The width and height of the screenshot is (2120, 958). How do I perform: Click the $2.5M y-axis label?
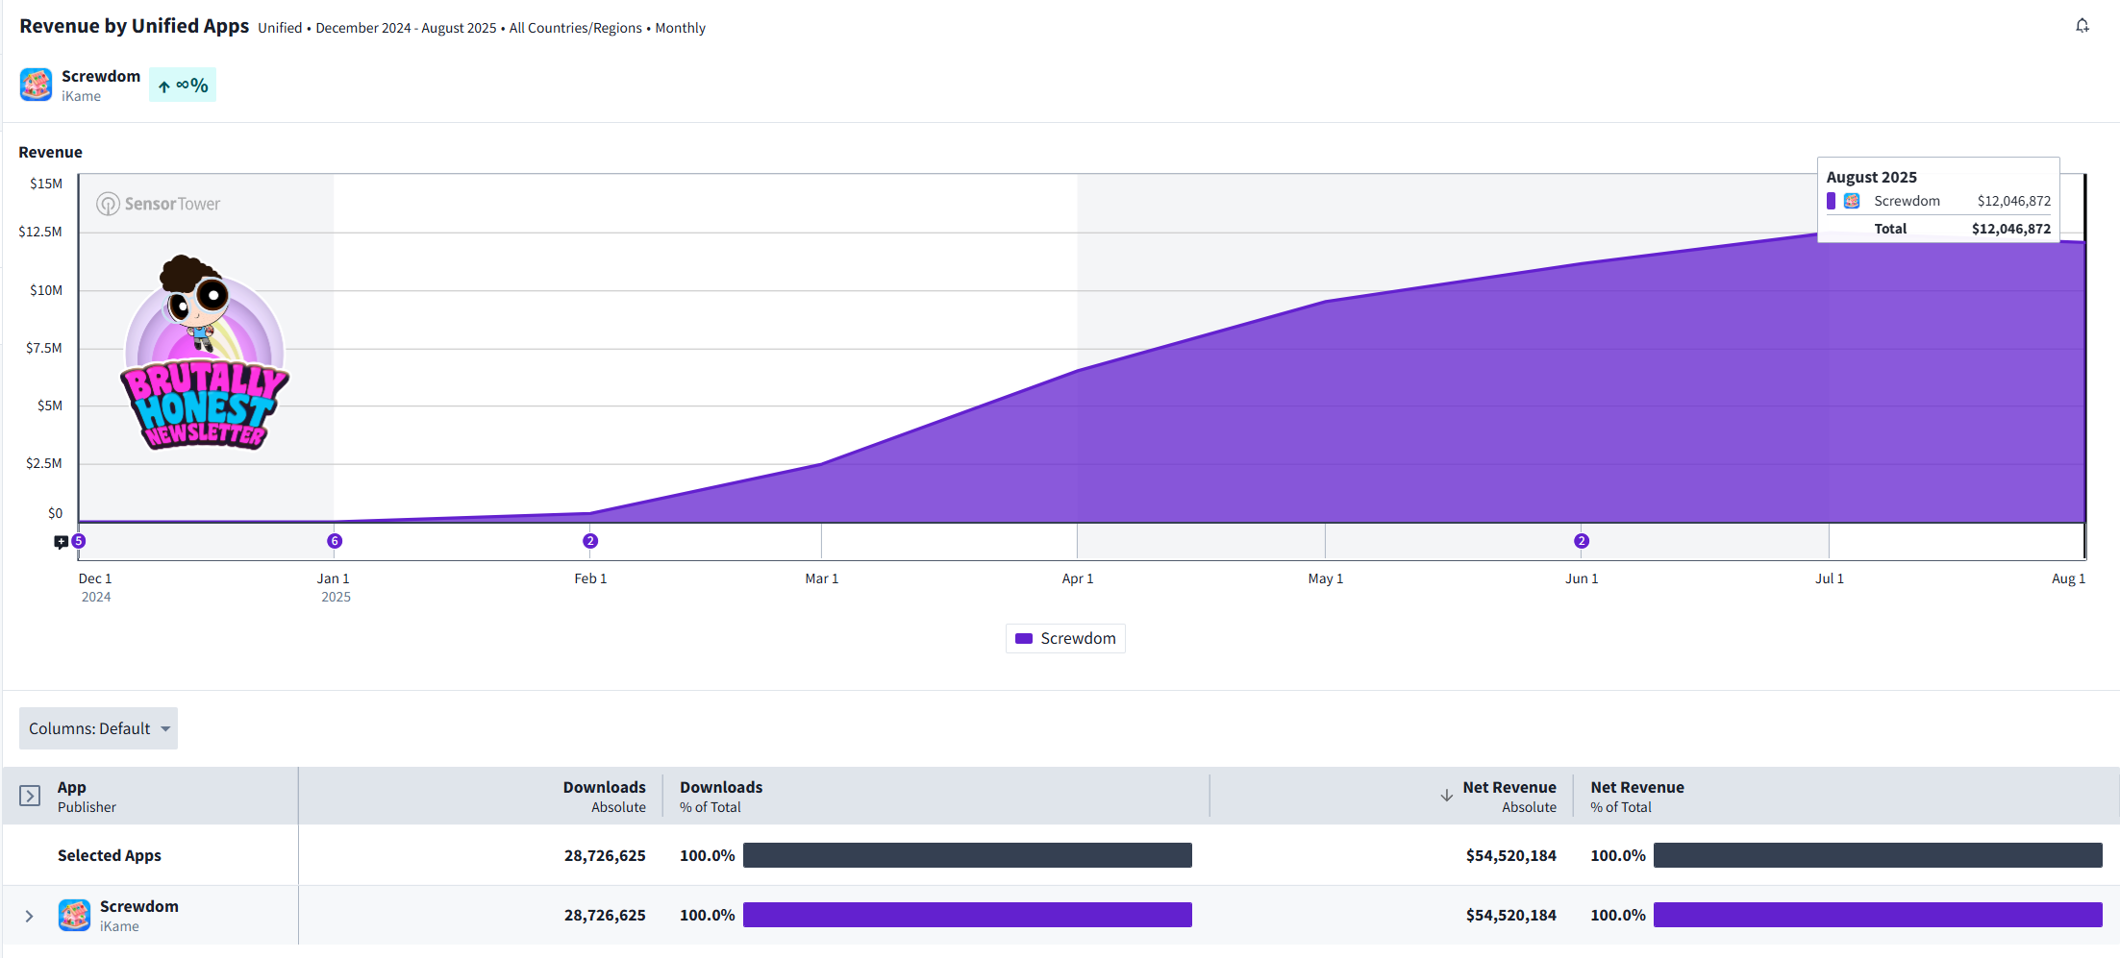(x=44, y=463)
